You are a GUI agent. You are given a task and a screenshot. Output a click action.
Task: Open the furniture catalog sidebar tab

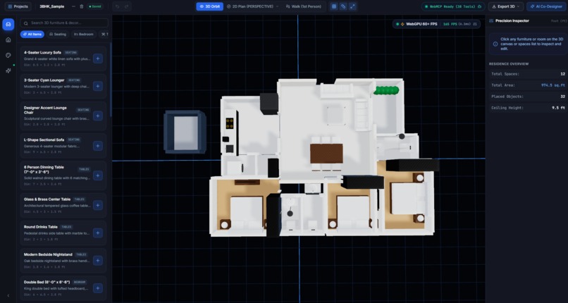pyautogui.click(x=8, y=24)
